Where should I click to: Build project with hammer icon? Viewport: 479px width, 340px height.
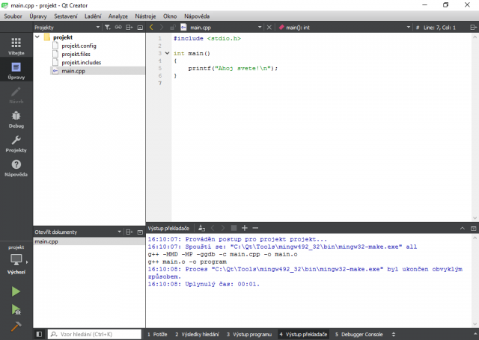coord(16,327)
